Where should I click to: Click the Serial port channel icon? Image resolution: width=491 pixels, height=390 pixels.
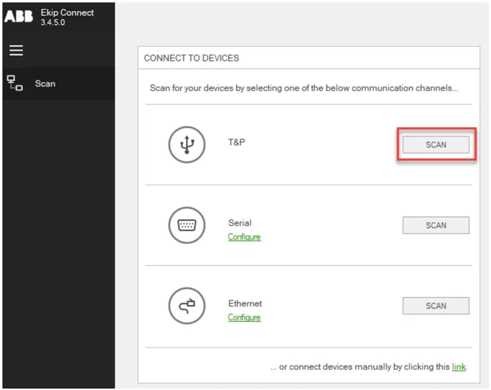[x=186, y=225]
